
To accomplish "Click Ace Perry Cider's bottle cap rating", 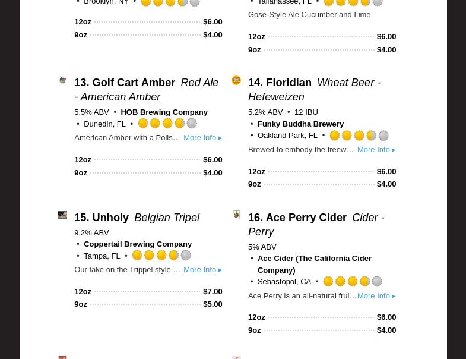I will pyautogui.click(x=353, y=282).
